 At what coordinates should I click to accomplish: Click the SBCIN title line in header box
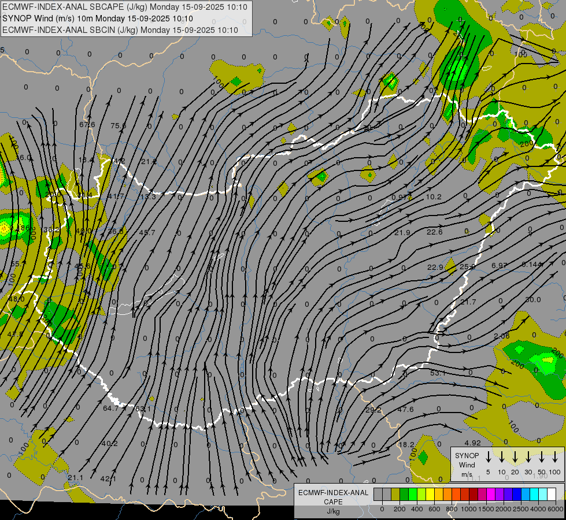(120, 30)
